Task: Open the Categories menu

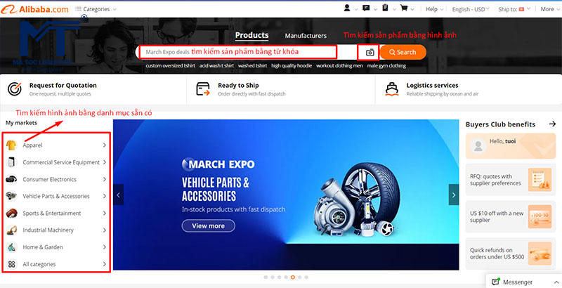Action: [96, 9]
